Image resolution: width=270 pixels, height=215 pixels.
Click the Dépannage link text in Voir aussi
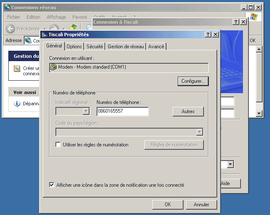[x=31, y=104]
